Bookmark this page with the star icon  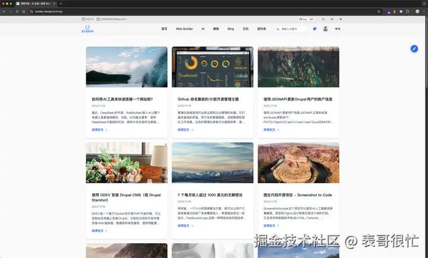coord(379,11)
